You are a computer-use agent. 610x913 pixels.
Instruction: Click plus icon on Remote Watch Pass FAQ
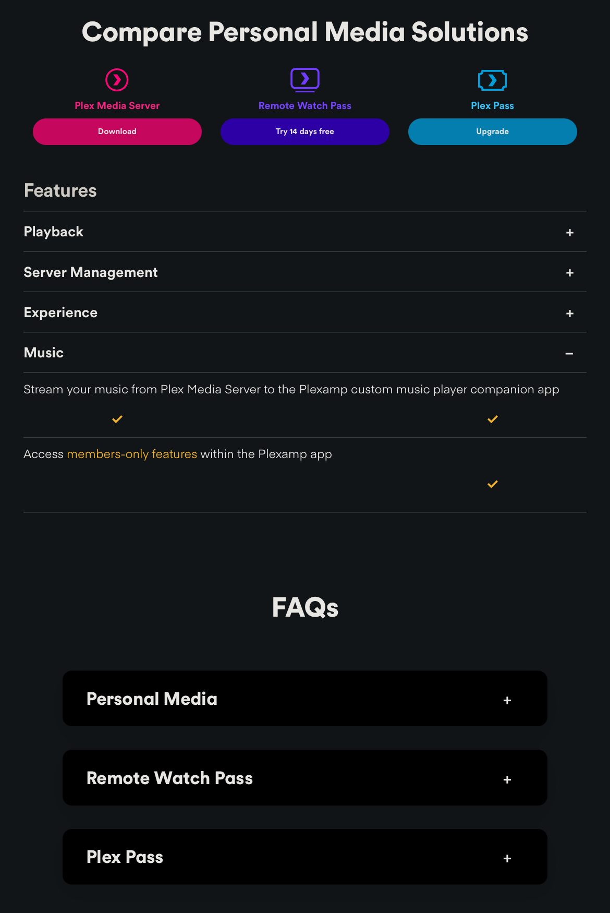(x=507, y=780)
